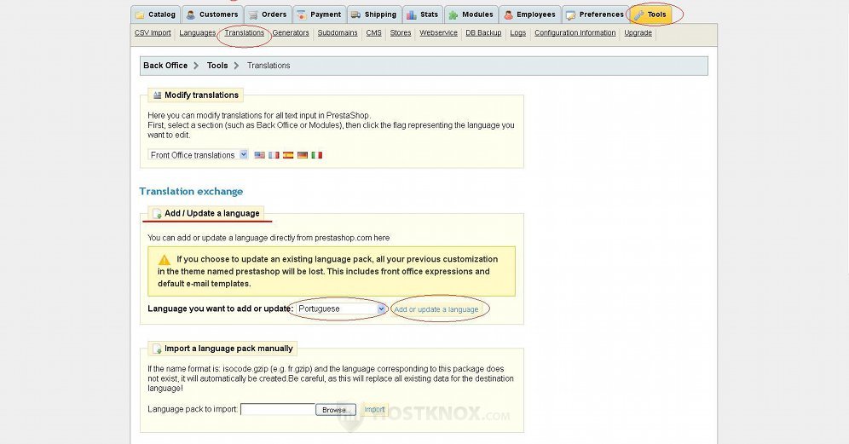The image size is (849, 444).
Task: Open the Stats tab
Action: (422, 14)
